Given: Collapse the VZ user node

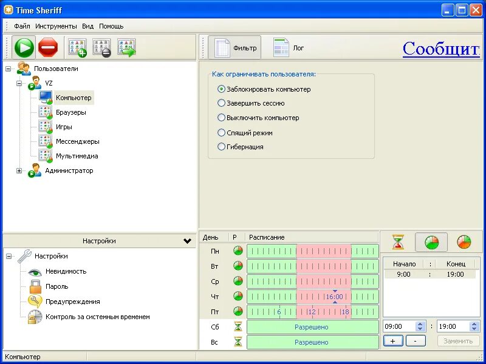Looking at the screenshot, I should (19, 83).
